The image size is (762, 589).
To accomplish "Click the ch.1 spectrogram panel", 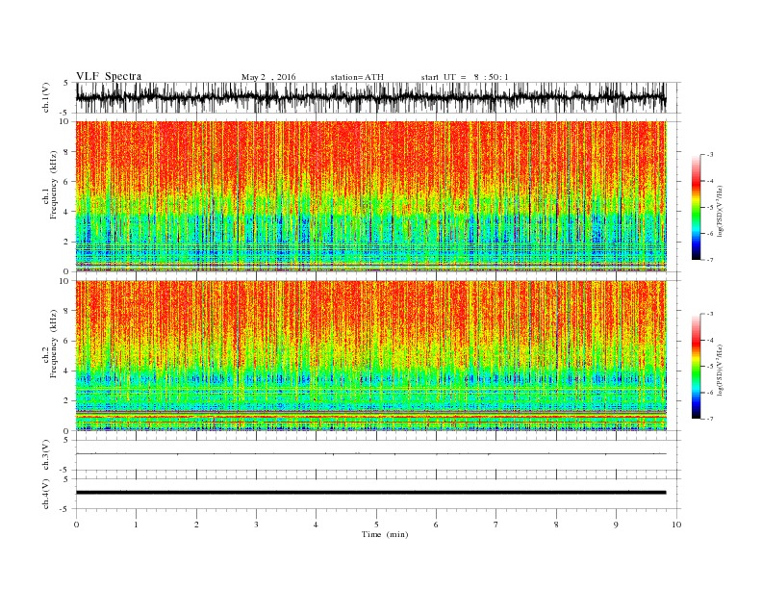I will click(370, 196).
